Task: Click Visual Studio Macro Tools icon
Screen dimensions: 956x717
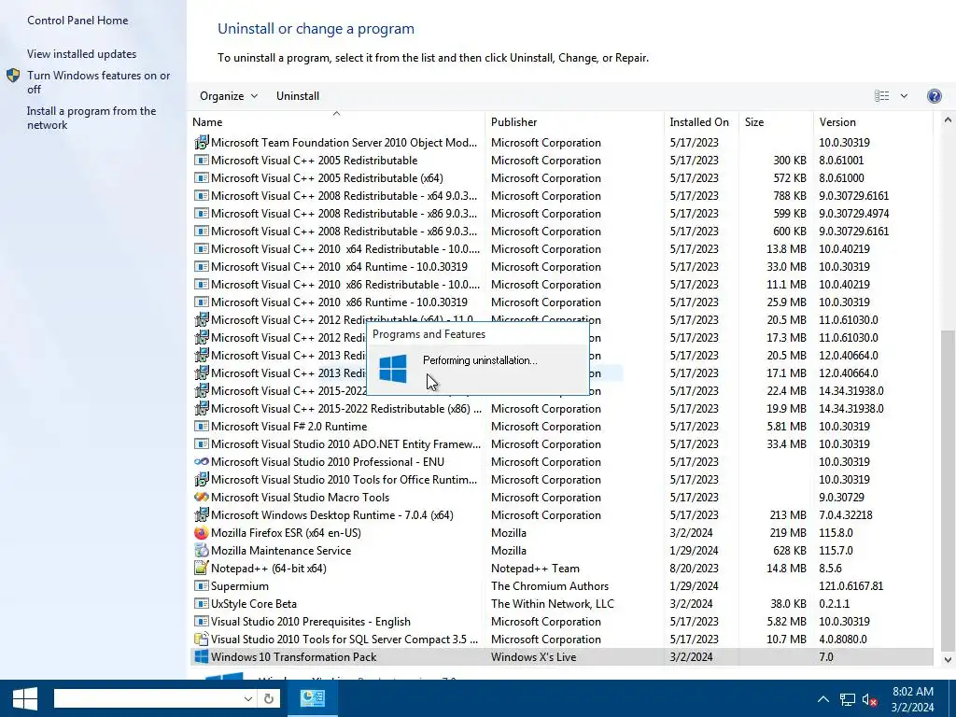Action: [202, 497]
